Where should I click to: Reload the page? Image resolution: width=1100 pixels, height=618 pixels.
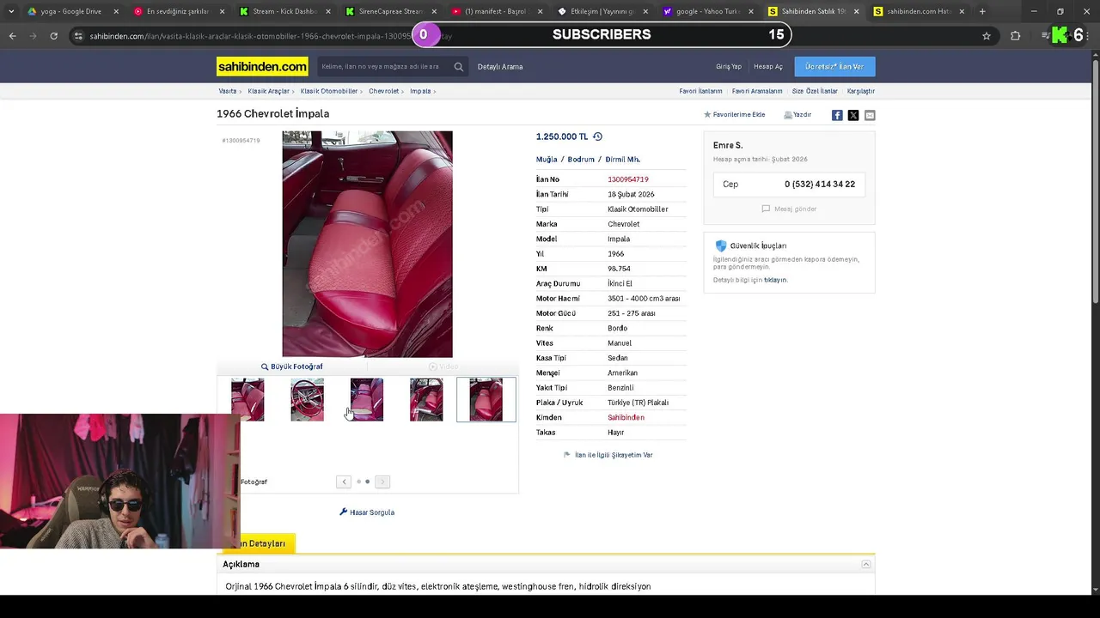click(53, 36)
